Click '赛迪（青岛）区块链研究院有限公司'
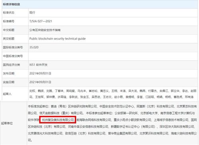The image size is (199, 145). point(74,106)
